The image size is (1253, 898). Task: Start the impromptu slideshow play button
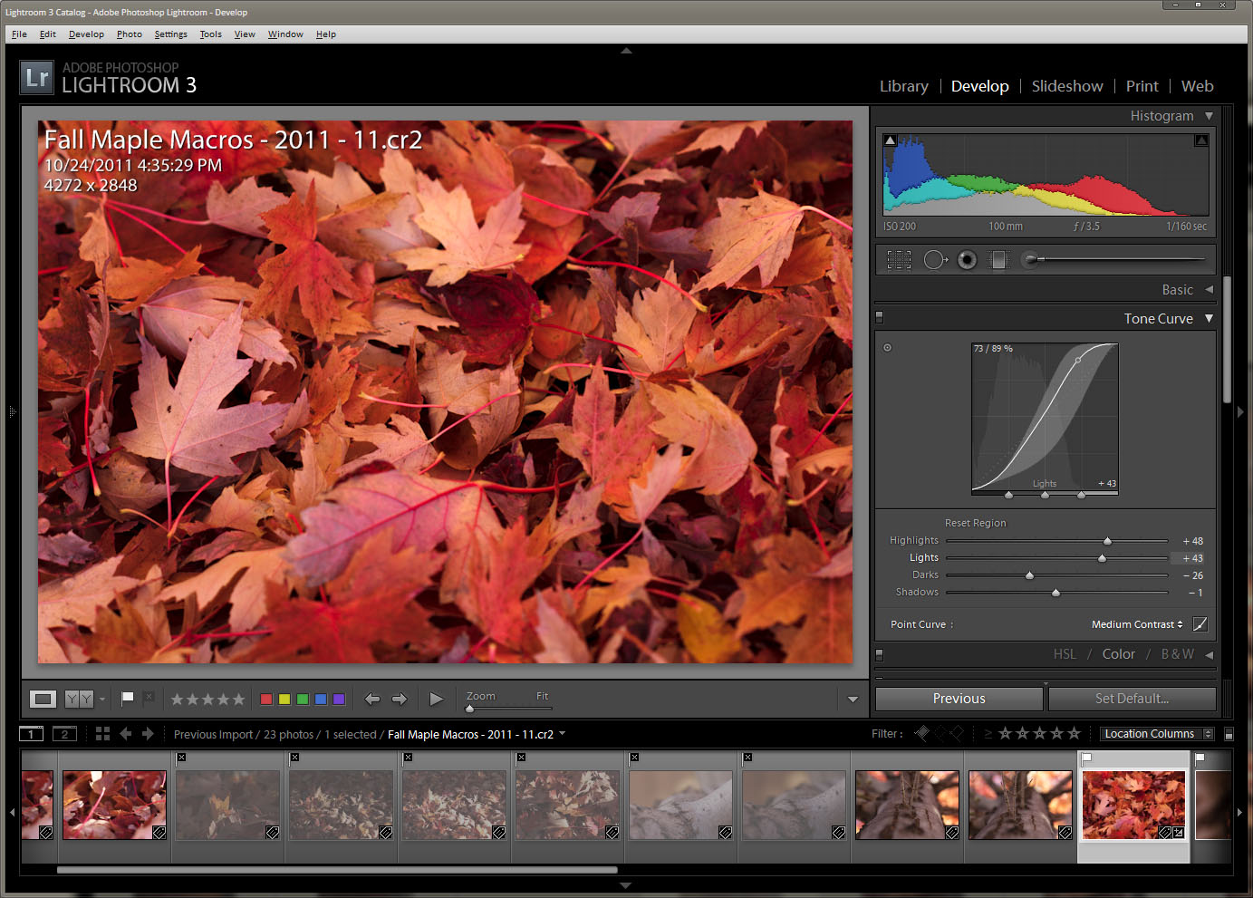pyautogui.click(x=437, y=699)
